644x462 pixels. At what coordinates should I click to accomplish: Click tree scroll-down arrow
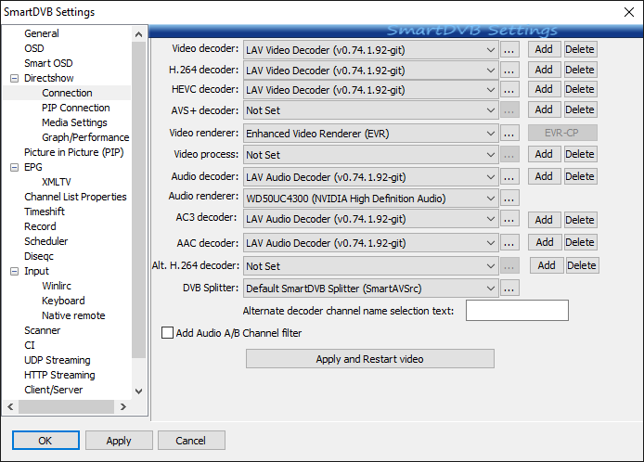tap(139, 391)
